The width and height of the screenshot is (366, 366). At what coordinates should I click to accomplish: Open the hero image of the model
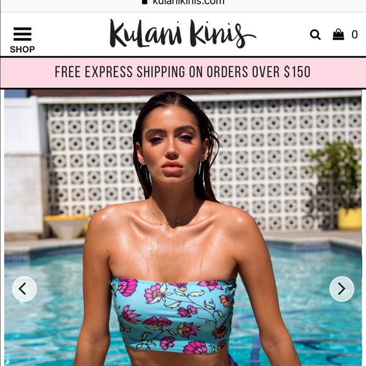point(183,228)
